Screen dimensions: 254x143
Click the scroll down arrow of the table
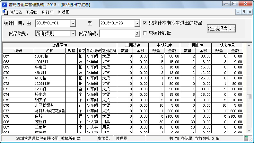pos(249,131)
